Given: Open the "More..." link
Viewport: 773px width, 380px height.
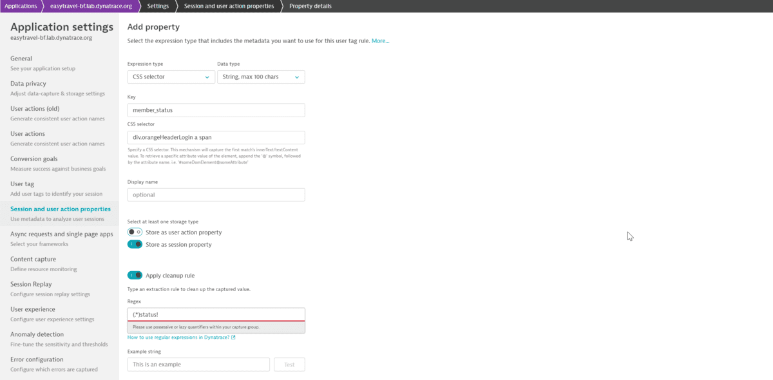Looking at the screenshot, I should (380, 40).
